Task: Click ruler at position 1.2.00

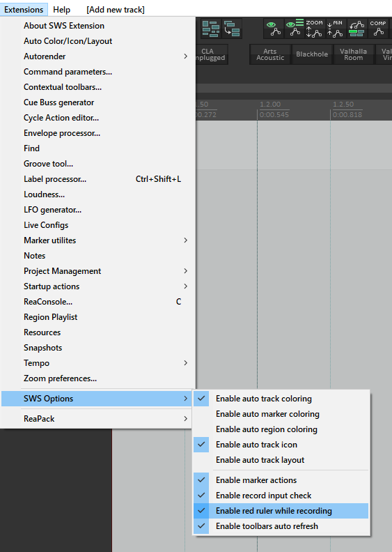Action: coord(270,105)
